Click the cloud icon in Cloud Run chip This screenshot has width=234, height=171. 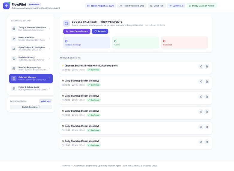pos(151,6)
